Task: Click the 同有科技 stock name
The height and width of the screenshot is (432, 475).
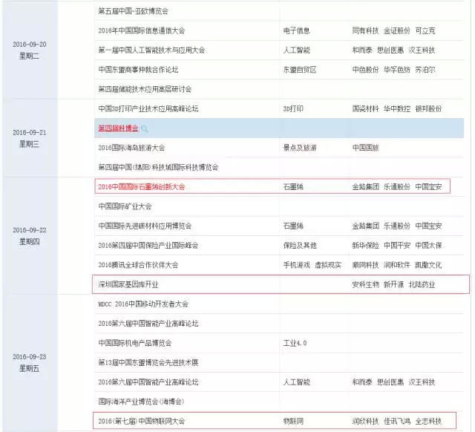Action: click(x=364, y=30)
